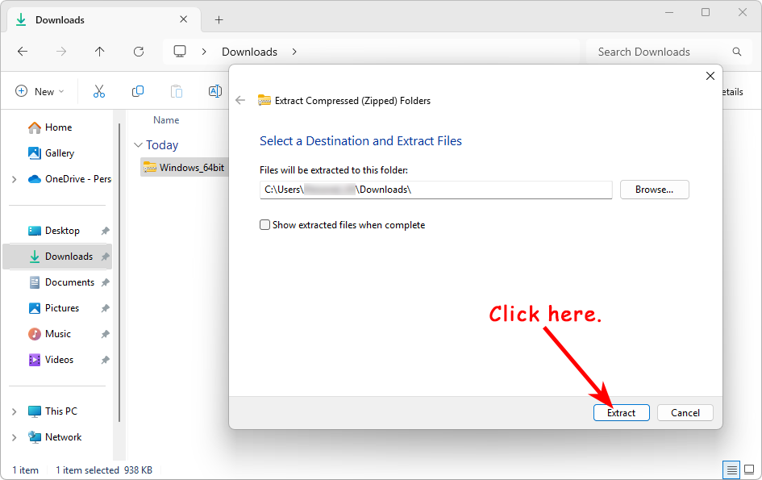This screenshot has height=480, width=762.
Task: Open the New dropdown menu
Action: [40, 92]
